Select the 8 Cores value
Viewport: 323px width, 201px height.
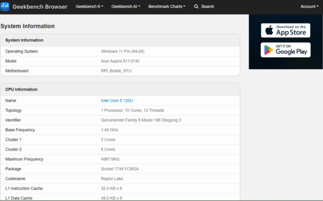108,149
